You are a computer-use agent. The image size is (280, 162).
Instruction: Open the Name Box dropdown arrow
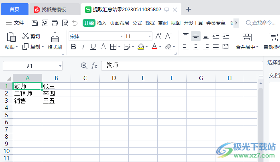(60, 66)
